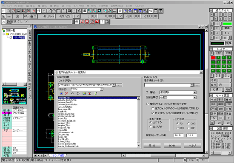
Task: Open the '工種' work type dropdown
Action: pos(195,93)
